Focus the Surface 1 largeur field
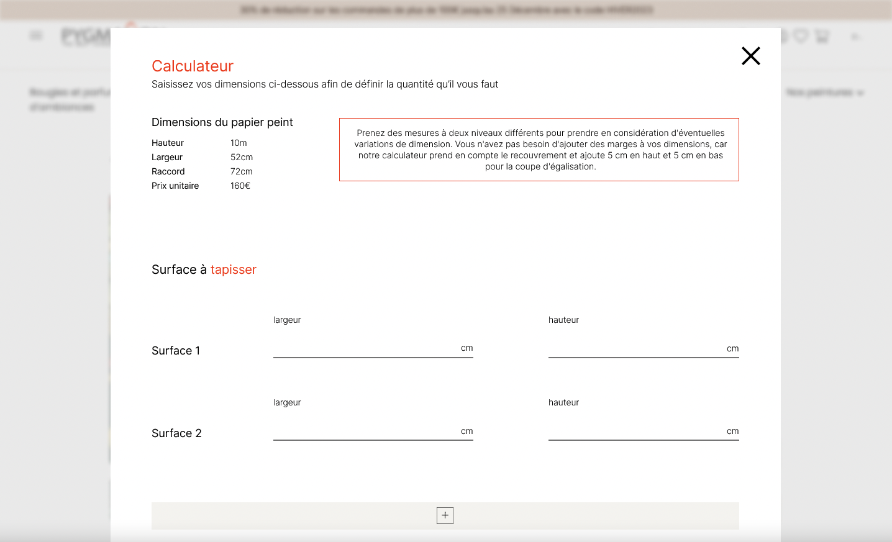 (x=373, y=348)
